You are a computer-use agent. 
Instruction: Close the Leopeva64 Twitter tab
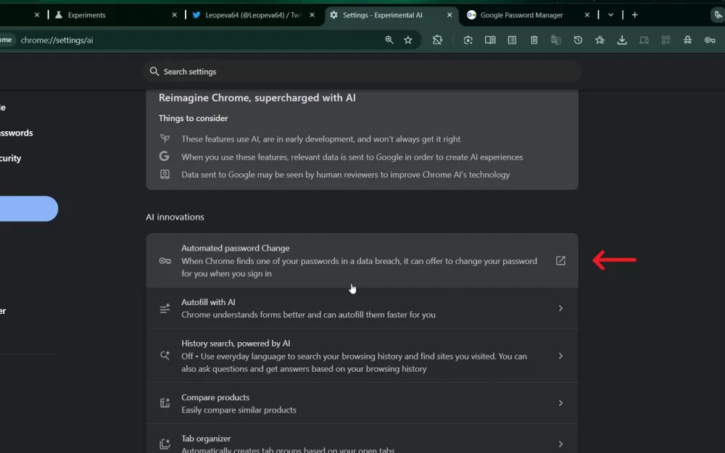pyautogui.click(x=312, y=14)
